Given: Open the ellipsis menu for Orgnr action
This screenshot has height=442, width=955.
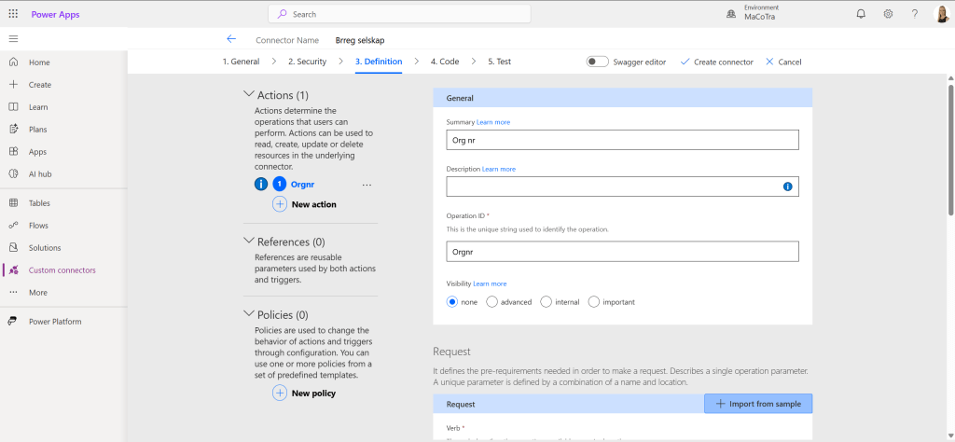Looking at the screenshot, I should coord(367,185).
